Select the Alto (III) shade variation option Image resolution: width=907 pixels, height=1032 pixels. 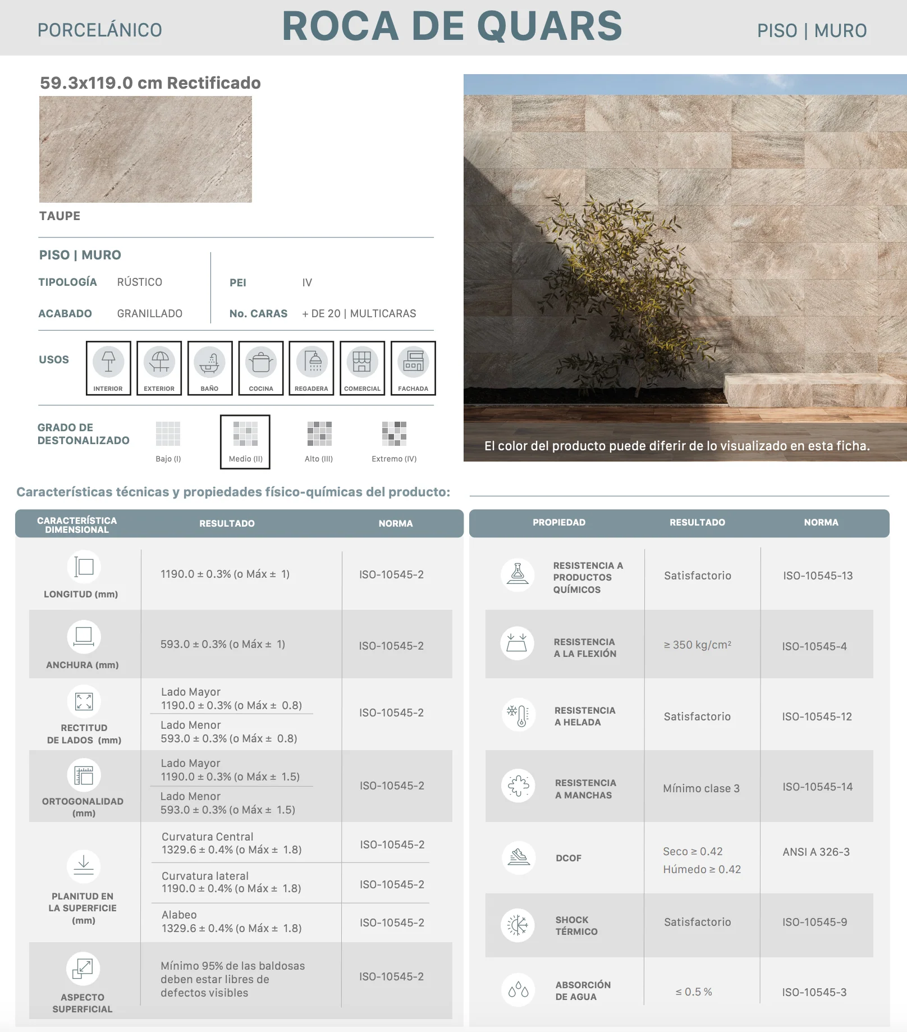[319, 442]
